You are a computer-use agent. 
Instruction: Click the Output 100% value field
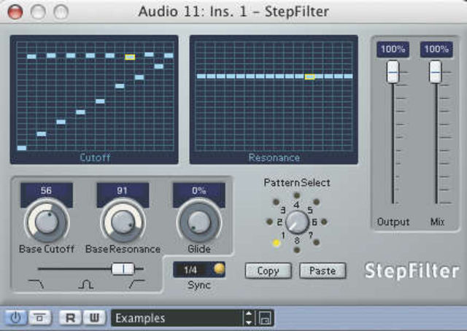(x=393, y=49)
